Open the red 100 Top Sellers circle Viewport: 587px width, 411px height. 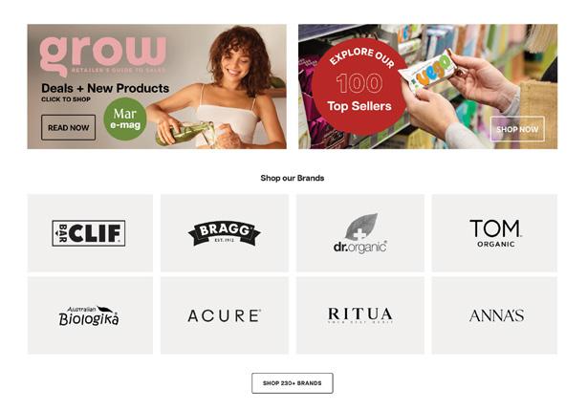359,86
